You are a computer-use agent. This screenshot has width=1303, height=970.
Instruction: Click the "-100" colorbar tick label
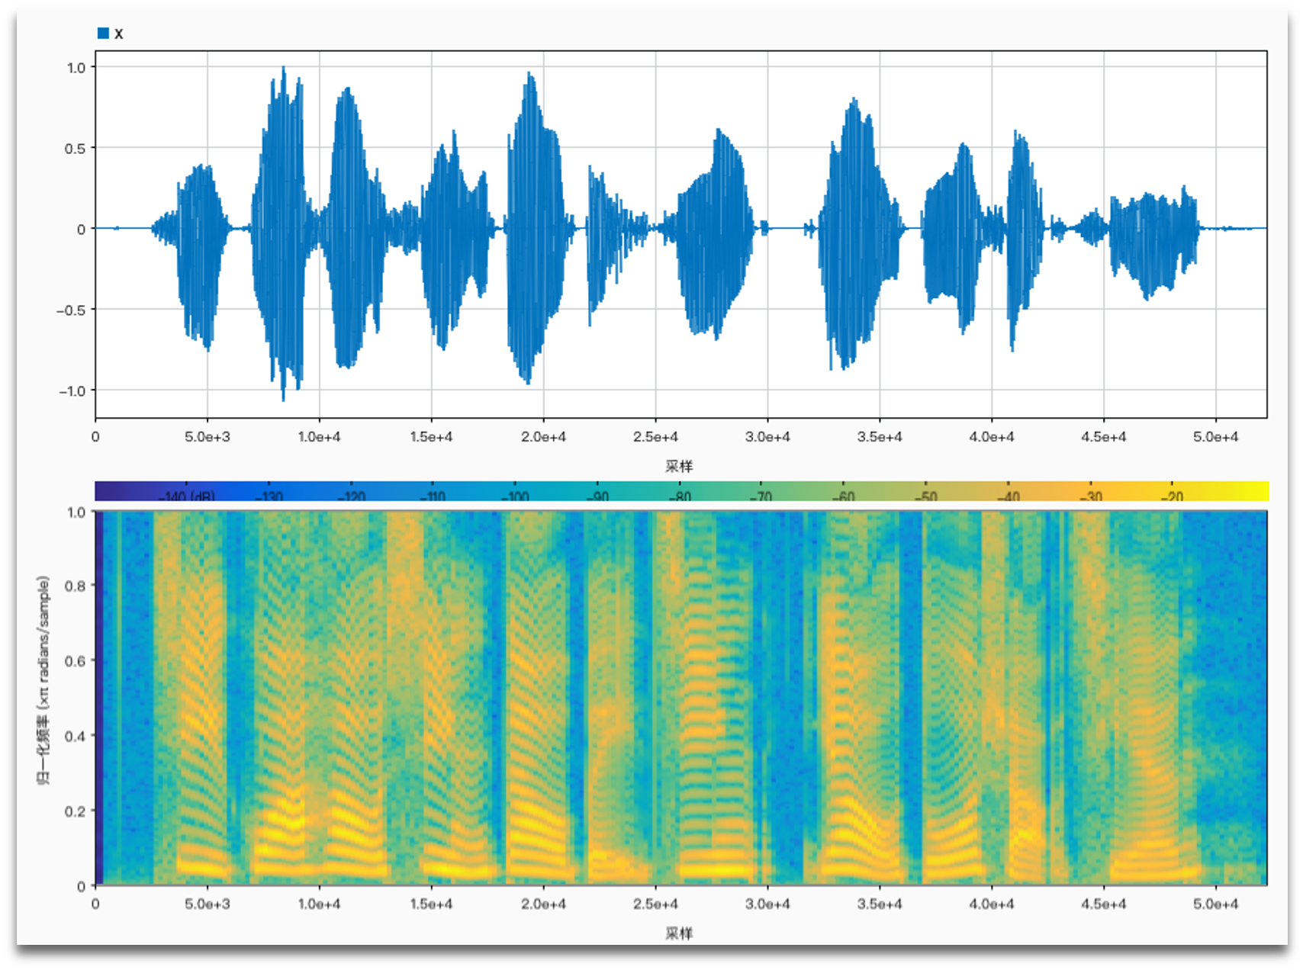[x=515, y=496]
